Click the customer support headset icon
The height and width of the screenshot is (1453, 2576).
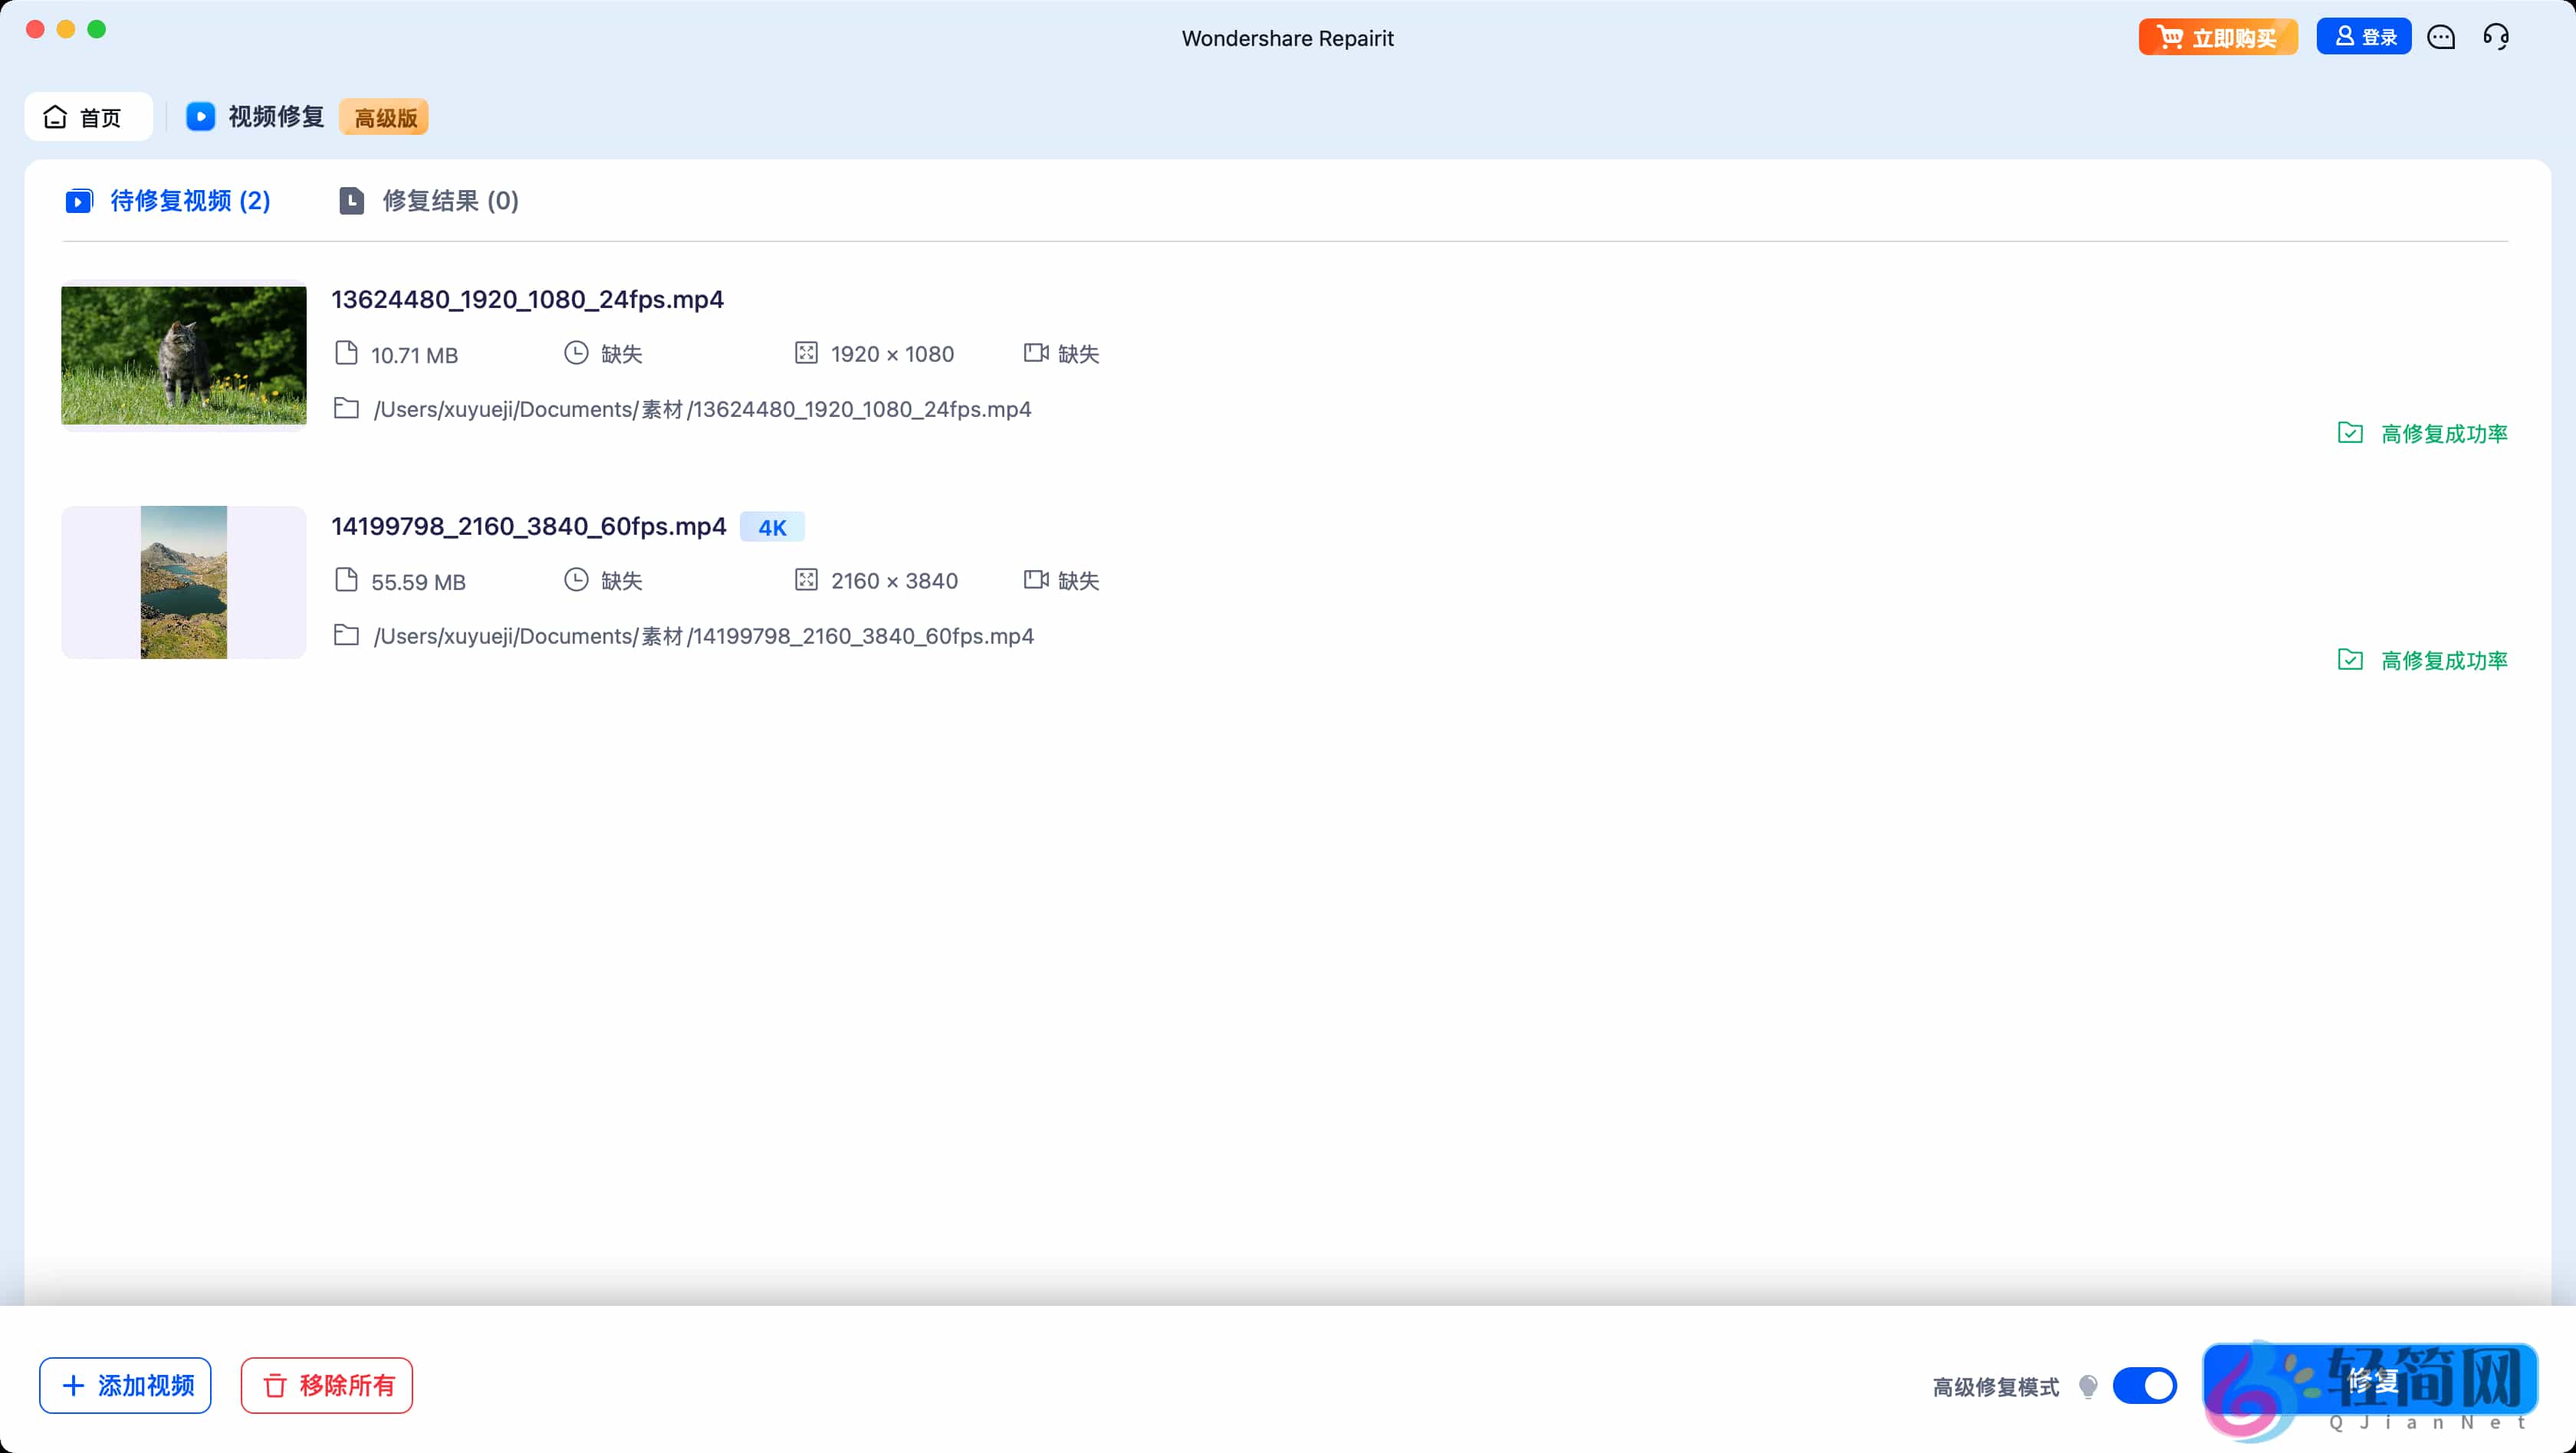(2496, 38)
